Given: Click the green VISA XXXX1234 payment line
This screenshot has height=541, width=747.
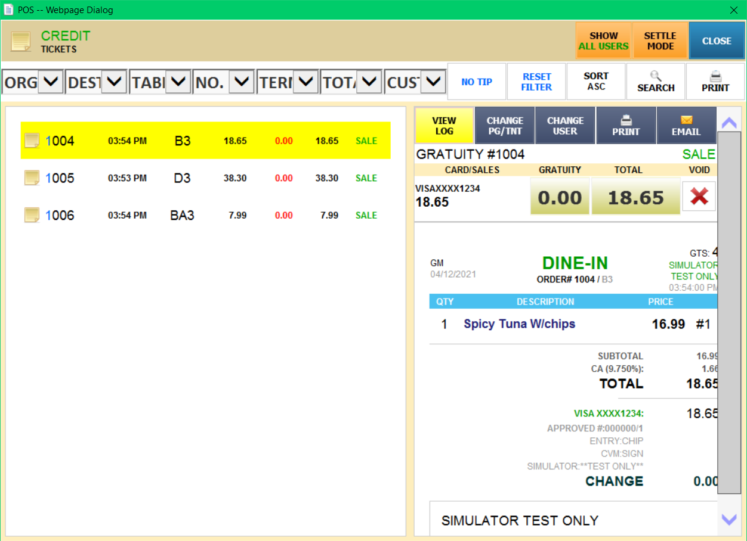Looking at the screenshot, I should tap(609, 413).
